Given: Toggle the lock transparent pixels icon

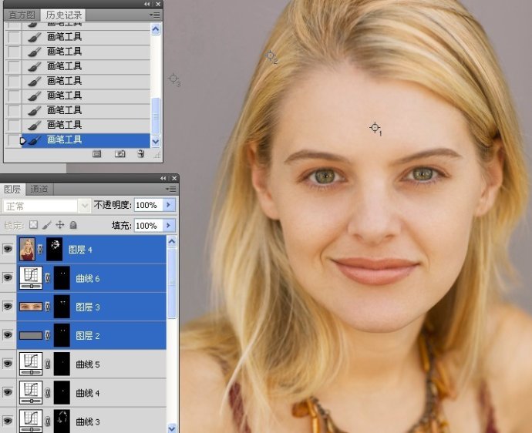Looking at the screenshot, I should pos(33,225).
